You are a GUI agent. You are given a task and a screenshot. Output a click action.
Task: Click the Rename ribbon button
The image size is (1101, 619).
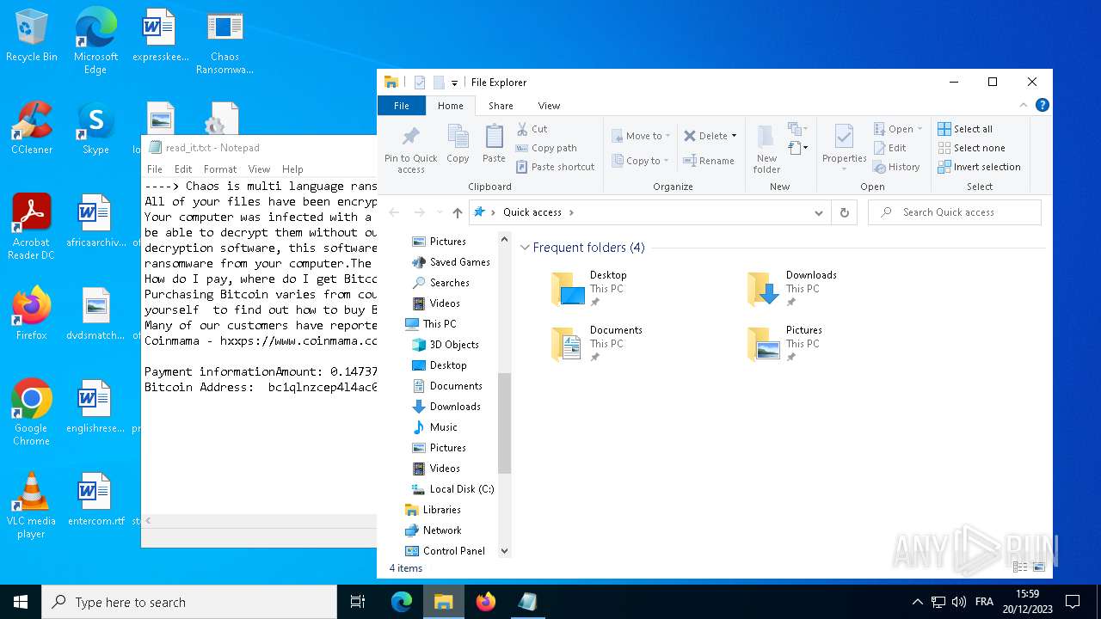tap(709, 161)
